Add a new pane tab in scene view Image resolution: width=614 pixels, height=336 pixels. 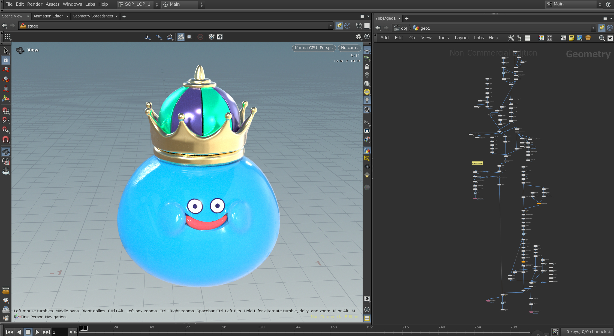coord(124,16)
